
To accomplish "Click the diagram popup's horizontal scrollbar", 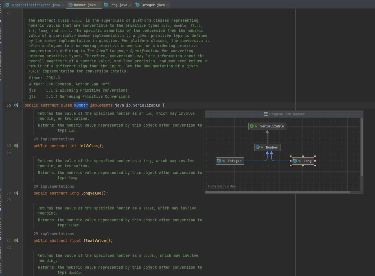I will pos(277,192).
